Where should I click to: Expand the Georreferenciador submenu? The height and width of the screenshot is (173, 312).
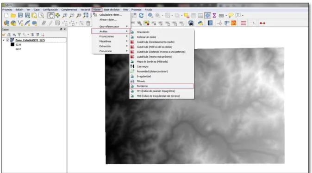111,26
